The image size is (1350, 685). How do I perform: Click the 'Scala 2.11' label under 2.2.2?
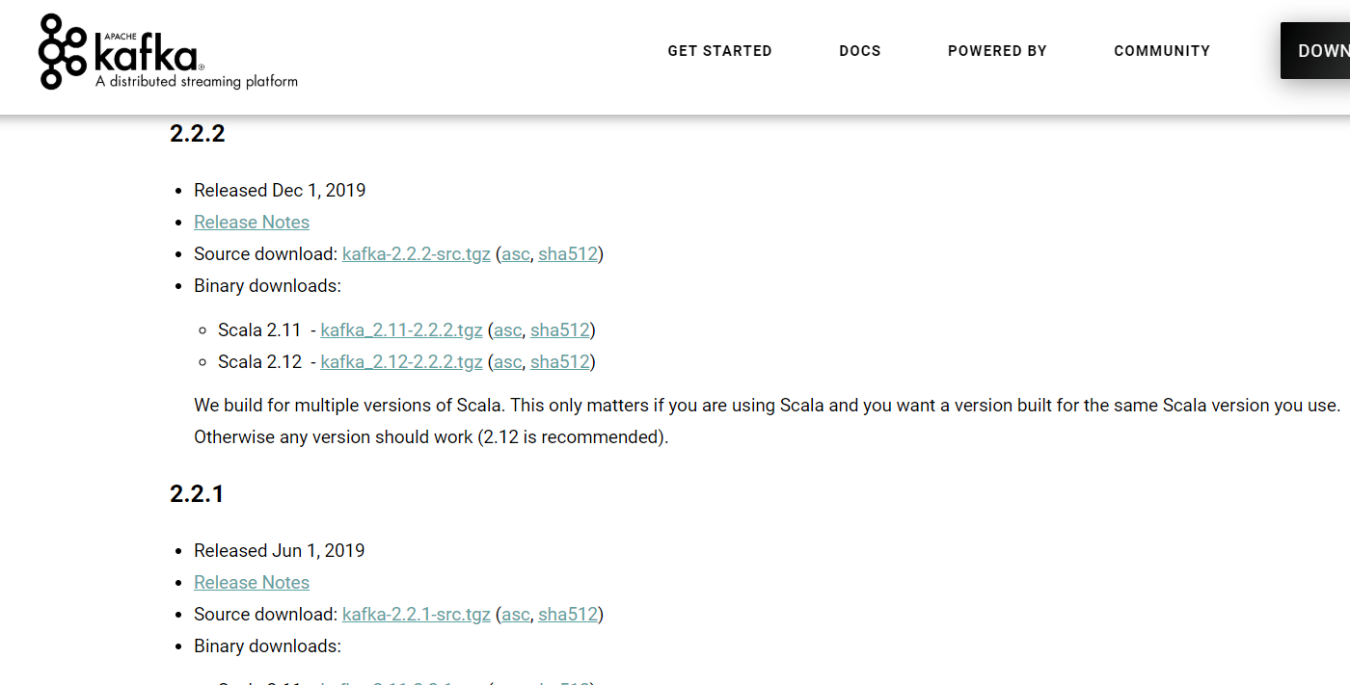click(259, 330)
